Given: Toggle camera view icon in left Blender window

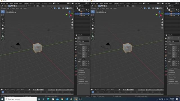Looking at the screenshot, I should coord(72,25).
